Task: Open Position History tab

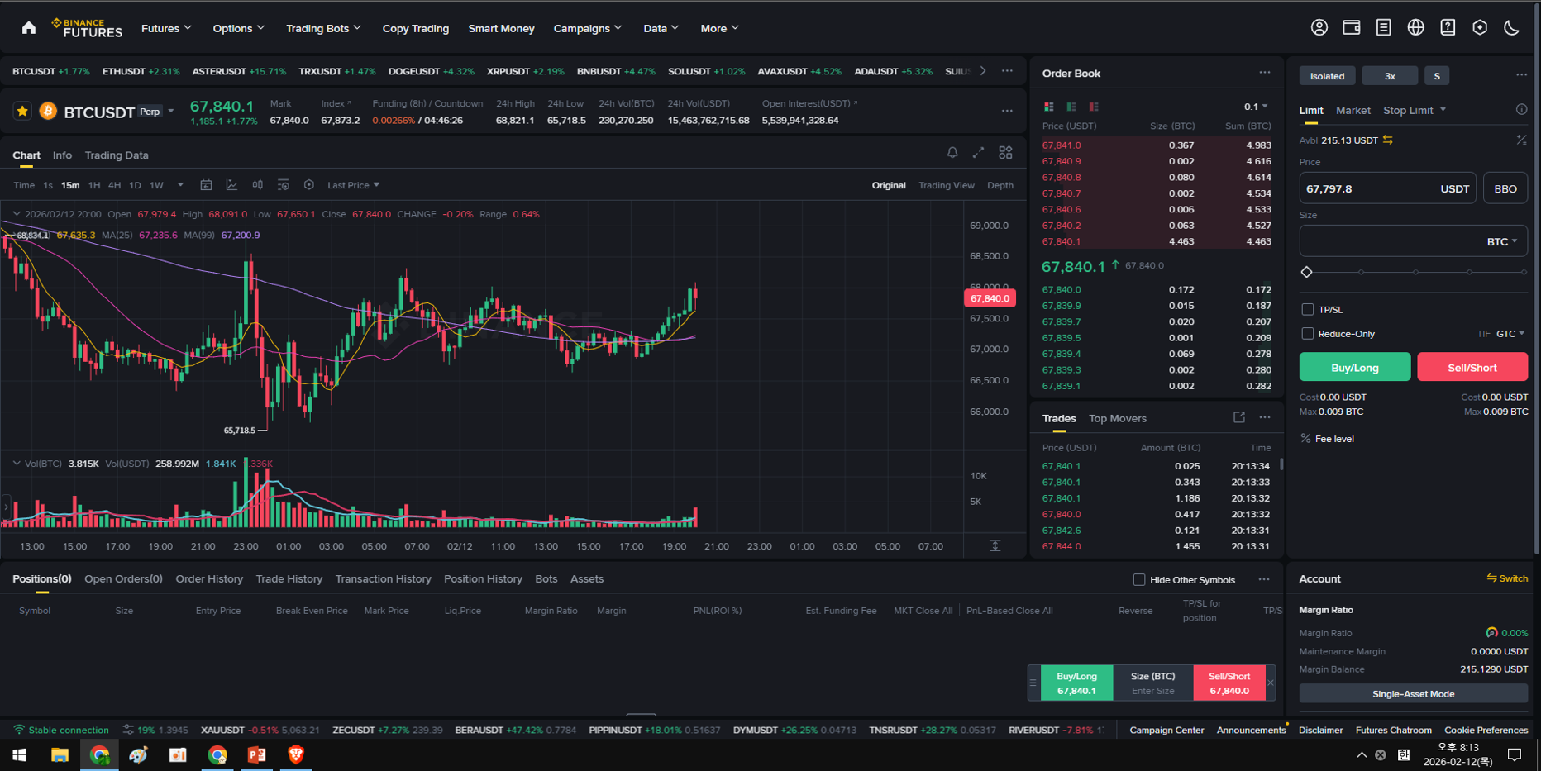Action: 483,579
